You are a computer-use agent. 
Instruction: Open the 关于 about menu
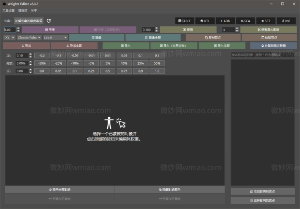click(x=34, y=11)
